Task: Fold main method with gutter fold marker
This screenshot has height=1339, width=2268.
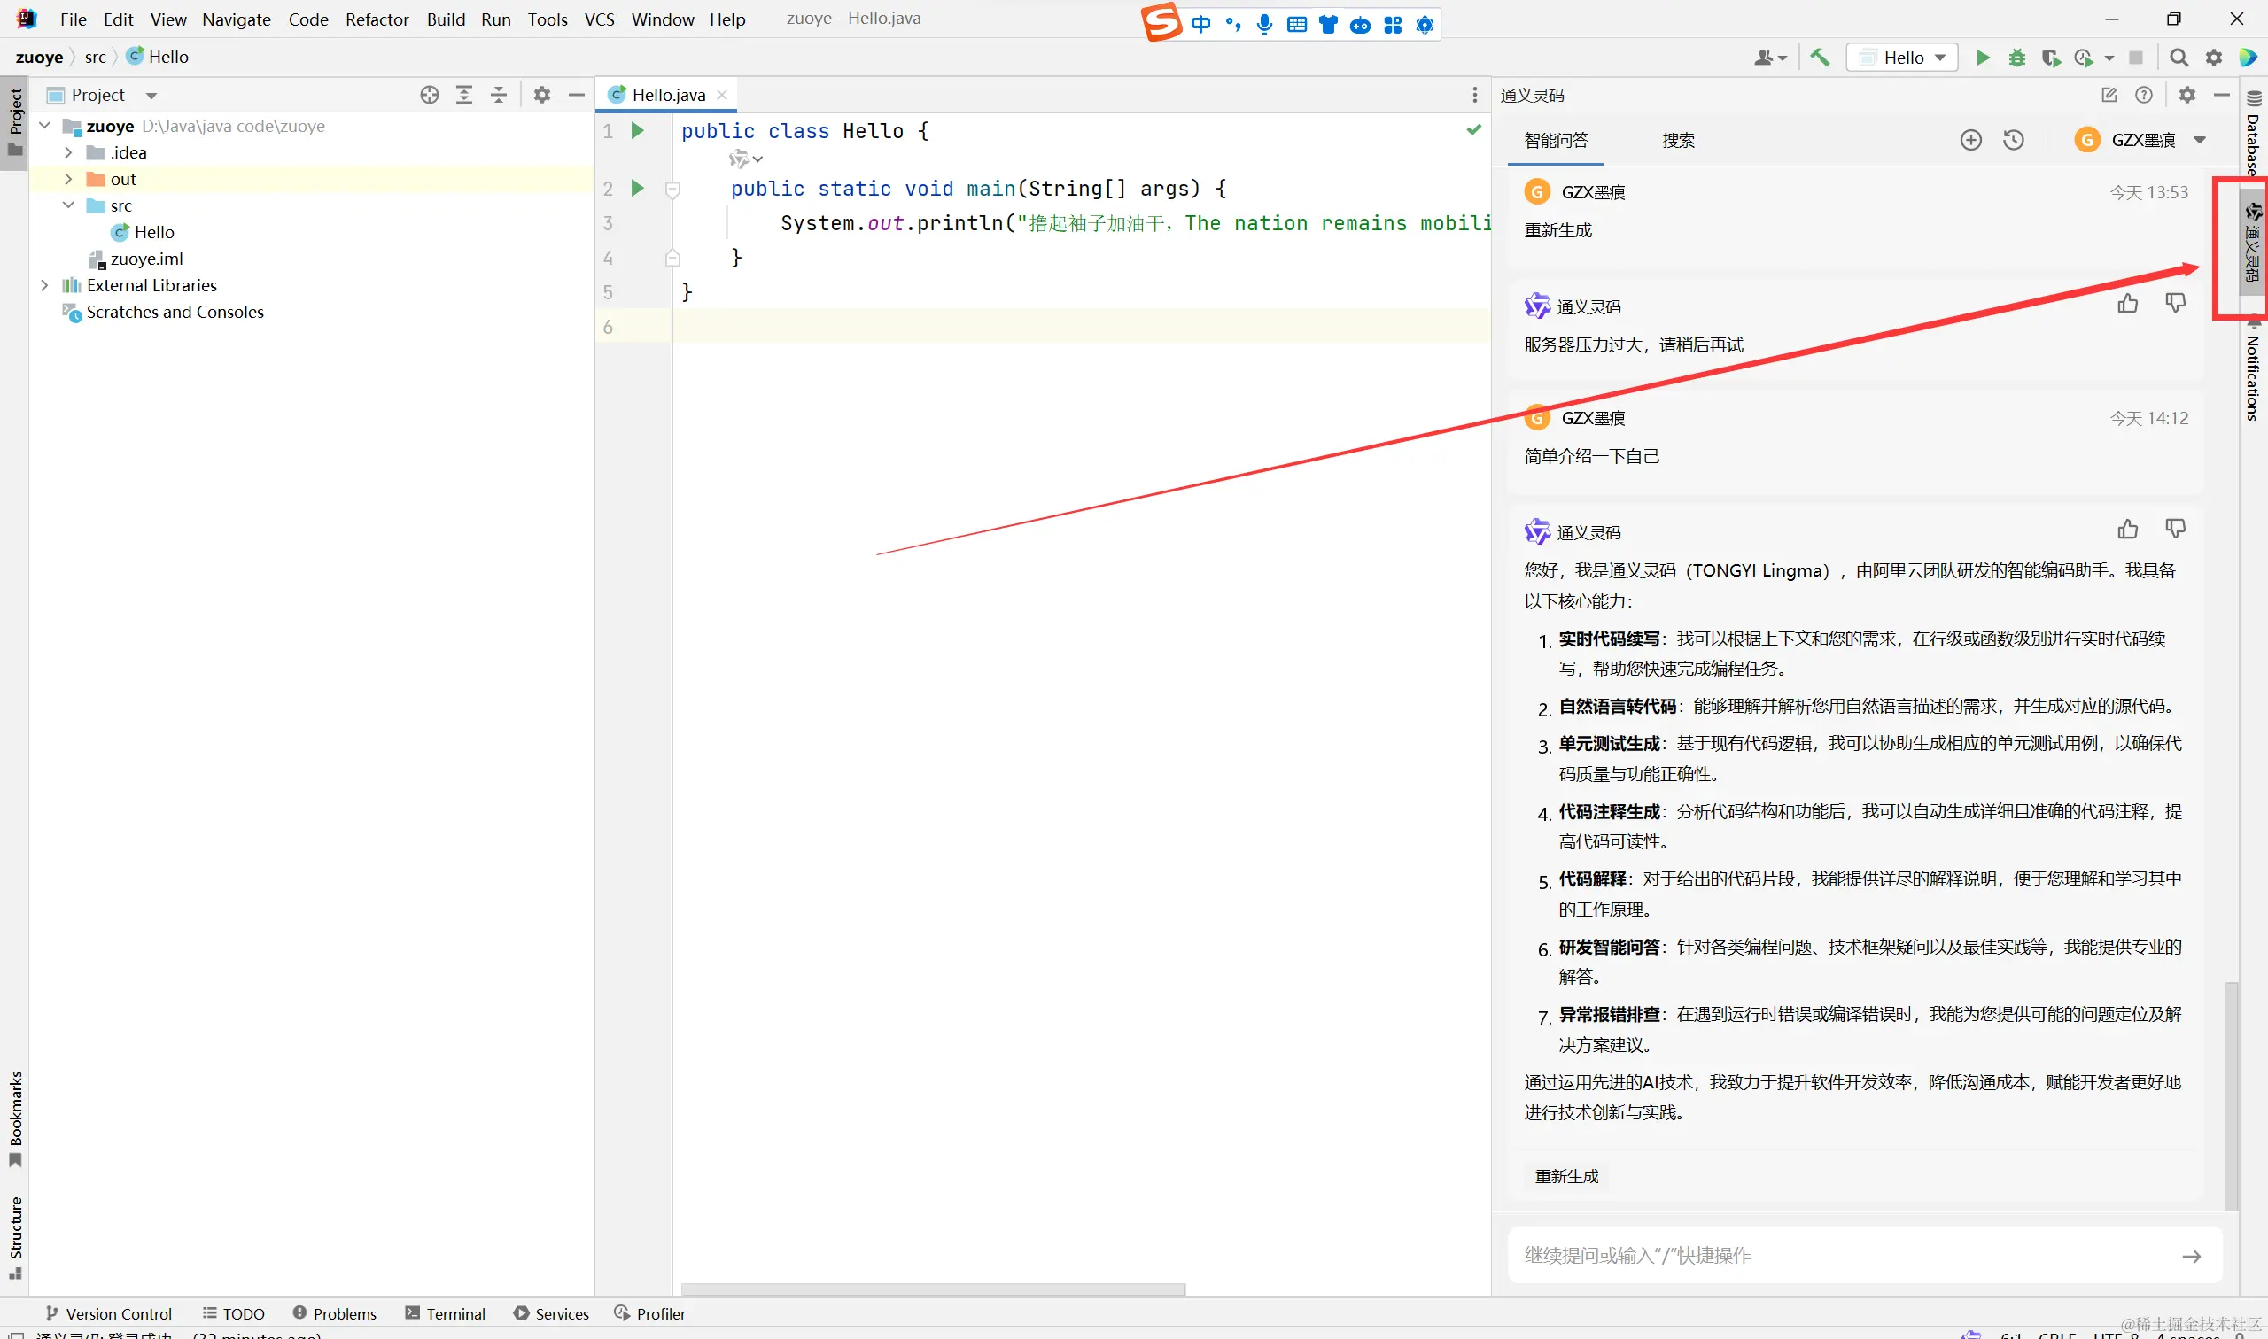Action: pyautogui.click(x=672, y=190)
